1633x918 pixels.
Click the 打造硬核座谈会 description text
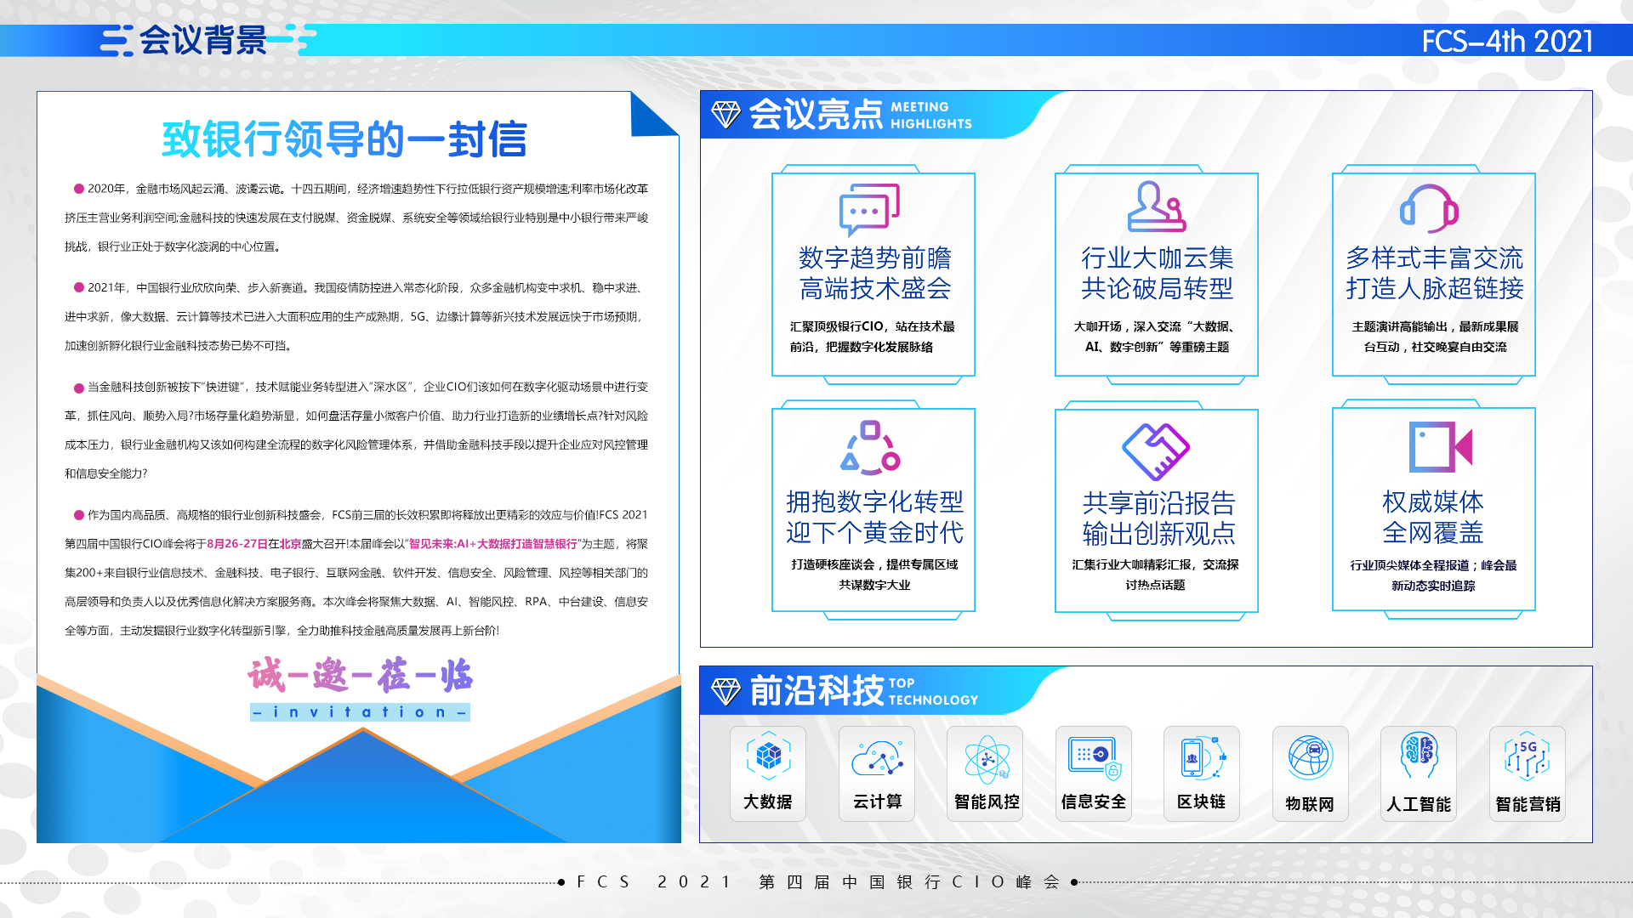coord(874,575)
